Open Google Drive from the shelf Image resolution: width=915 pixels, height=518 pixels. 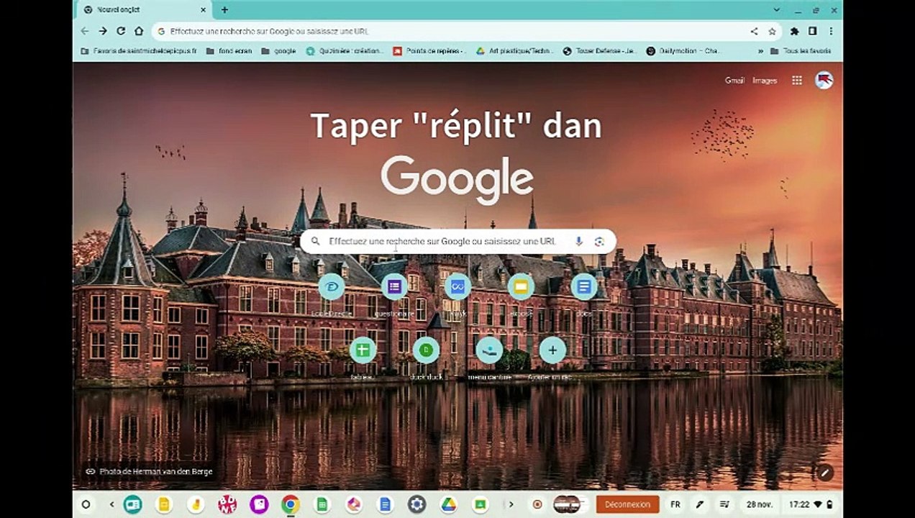[448, 504]
